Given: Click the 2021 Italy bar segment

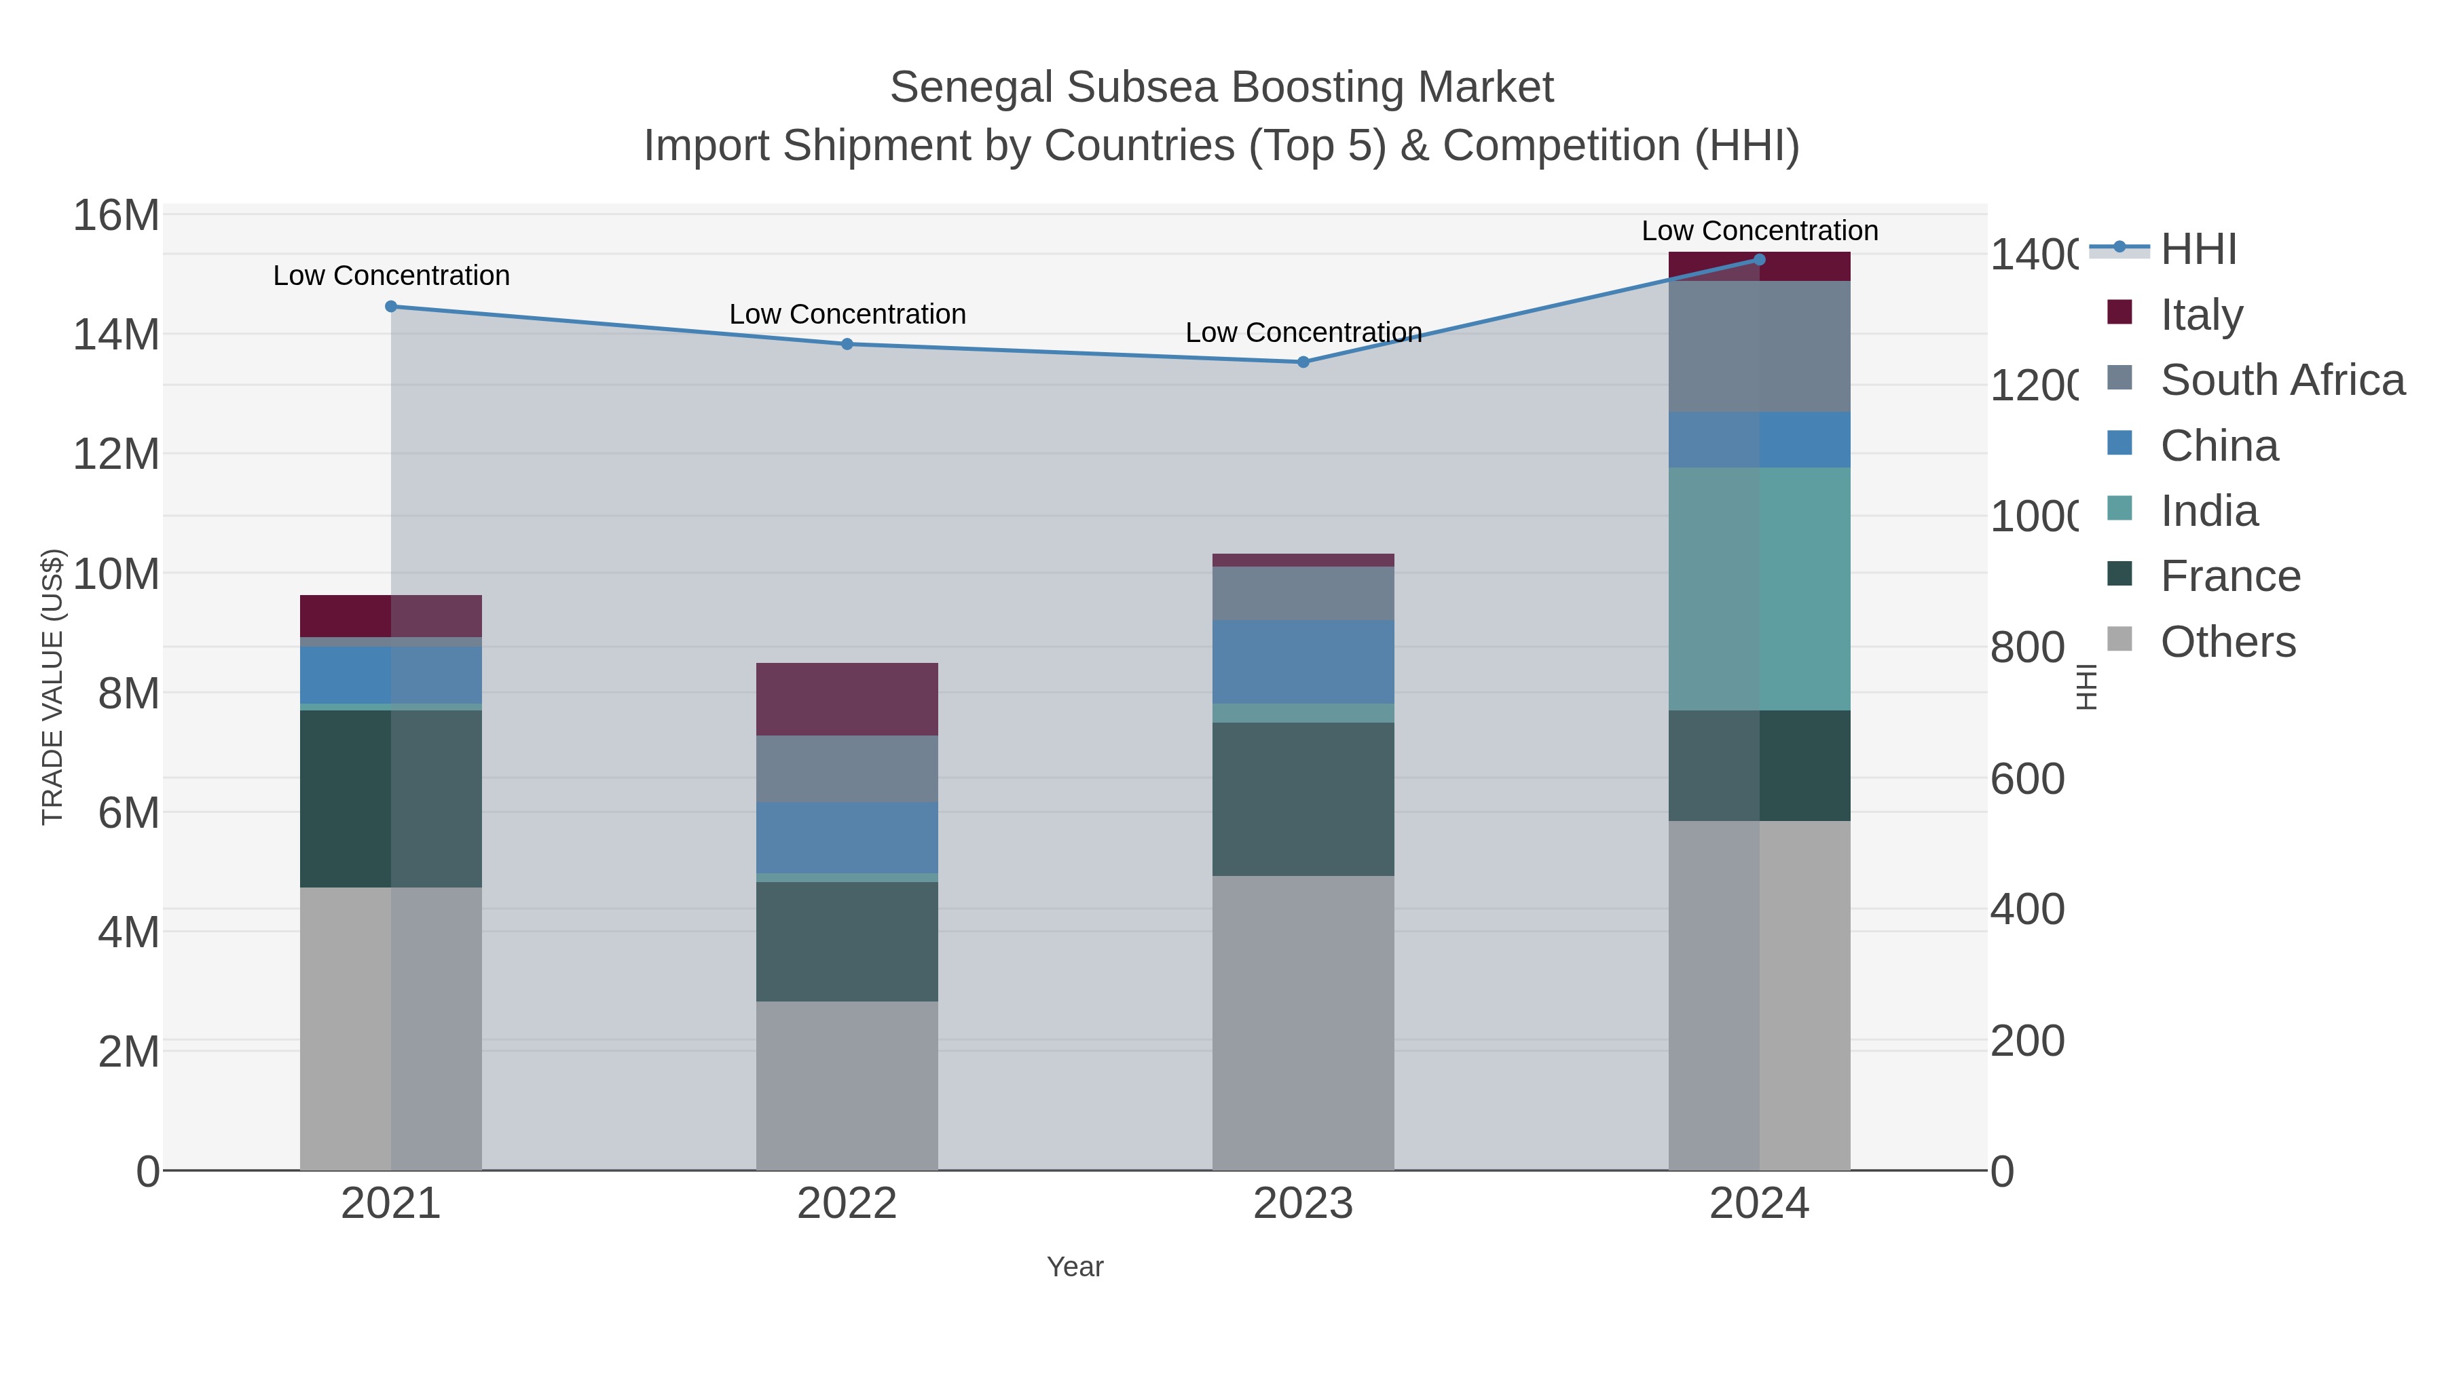Looking at the screenshot, I should [x=391, y=616].
